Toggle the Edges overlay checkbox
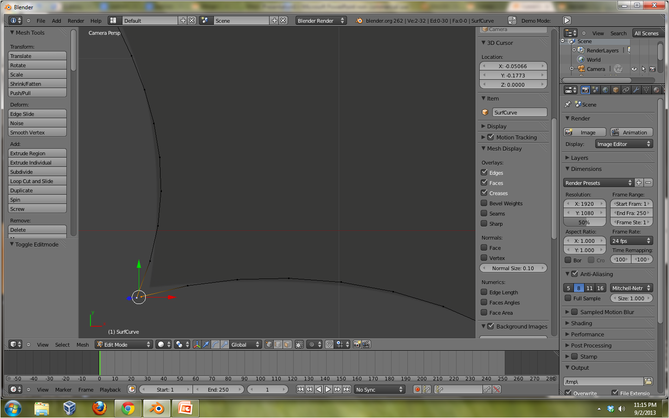Screen dimensions: 669x418 484,172
